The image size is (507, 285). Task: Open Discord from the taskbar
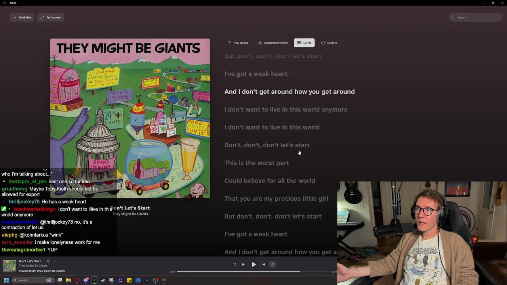[x=86, y=280]
